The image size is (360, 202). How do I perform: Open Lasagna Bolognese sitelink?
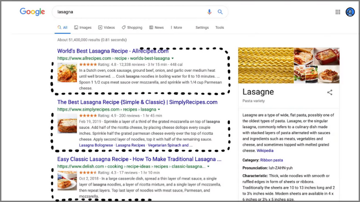pos(96,145)
